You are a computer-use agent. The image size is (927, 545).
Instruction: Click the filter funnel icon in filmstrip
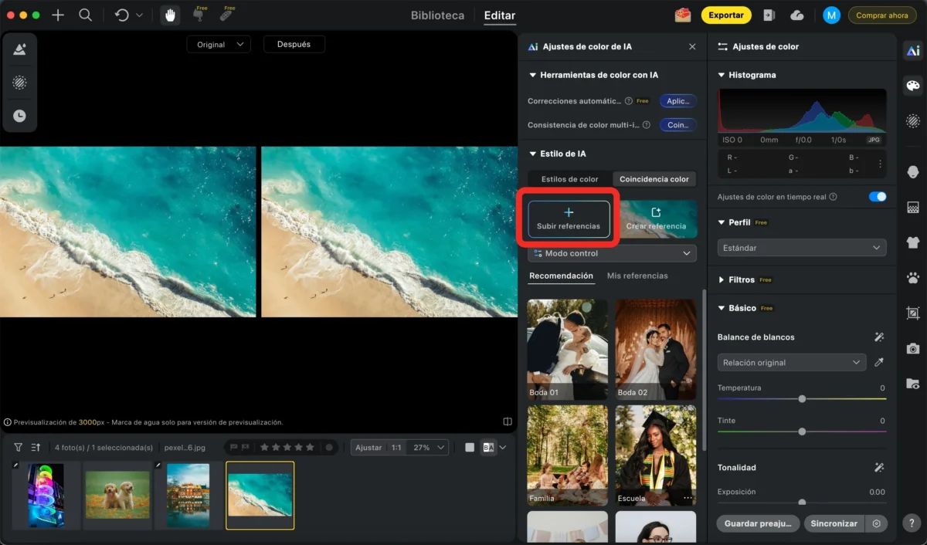coord(18,447)
